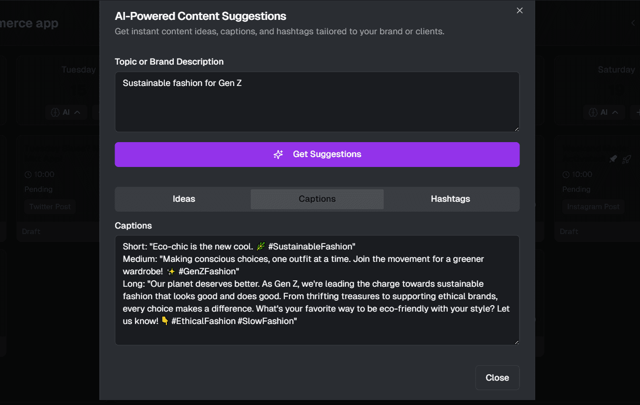Click the sparkle icon on Get Suggestions
Viewport: 640px width, 405px height.
pyautogui.click(x=278, y=155)
